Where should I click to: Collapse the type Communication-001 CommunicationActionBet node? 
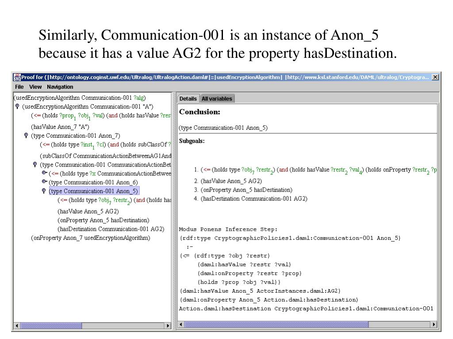(35, 165)
